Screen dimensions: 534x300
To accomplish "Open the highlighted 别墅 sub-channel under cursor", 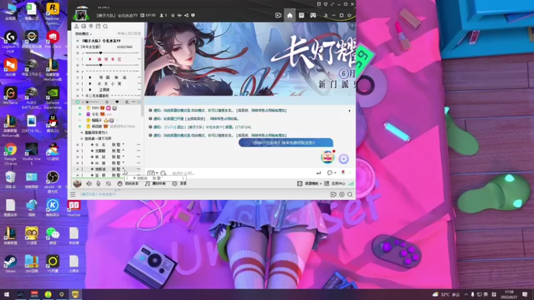I will pos(108,169).
